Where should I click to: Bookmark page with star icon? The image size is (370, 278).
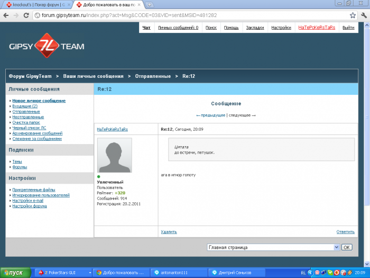pyautogui.click(x=353, y=15)
